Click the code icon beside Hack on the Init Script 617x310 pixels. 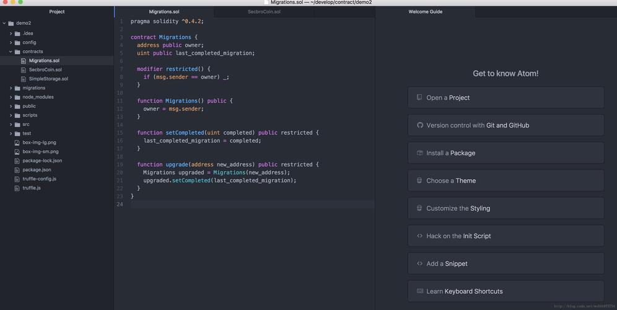click(x=419, y=236)
